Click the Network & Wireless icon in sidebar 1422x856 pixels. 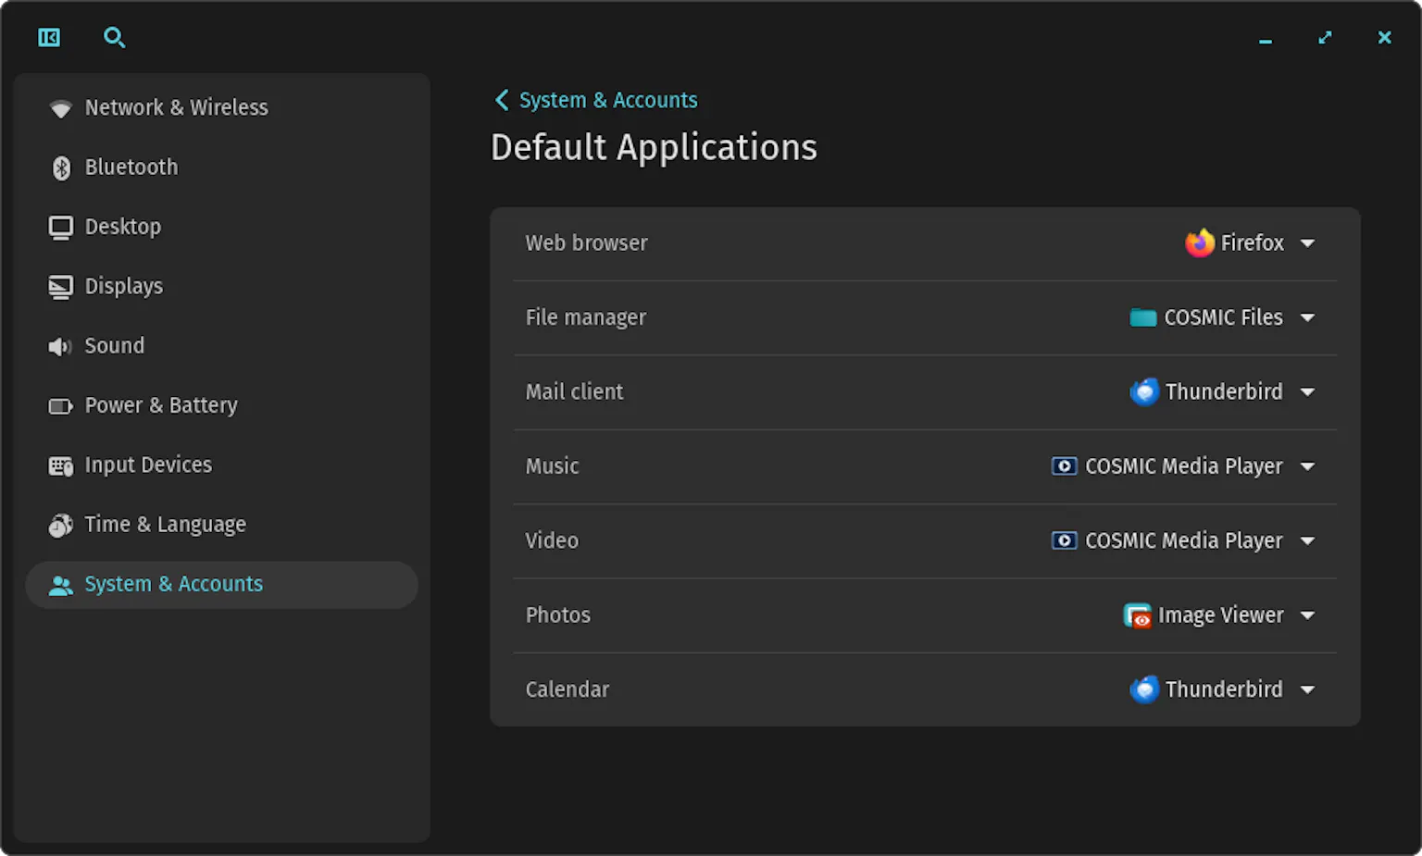pos(60,108)
